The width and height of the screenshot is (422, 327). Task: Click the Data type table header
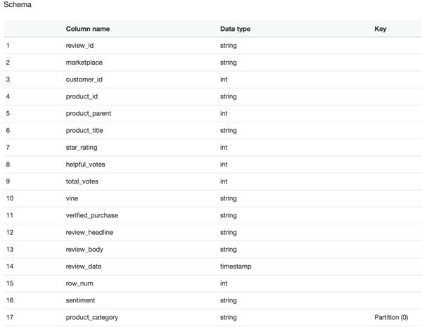click(235, 29)
